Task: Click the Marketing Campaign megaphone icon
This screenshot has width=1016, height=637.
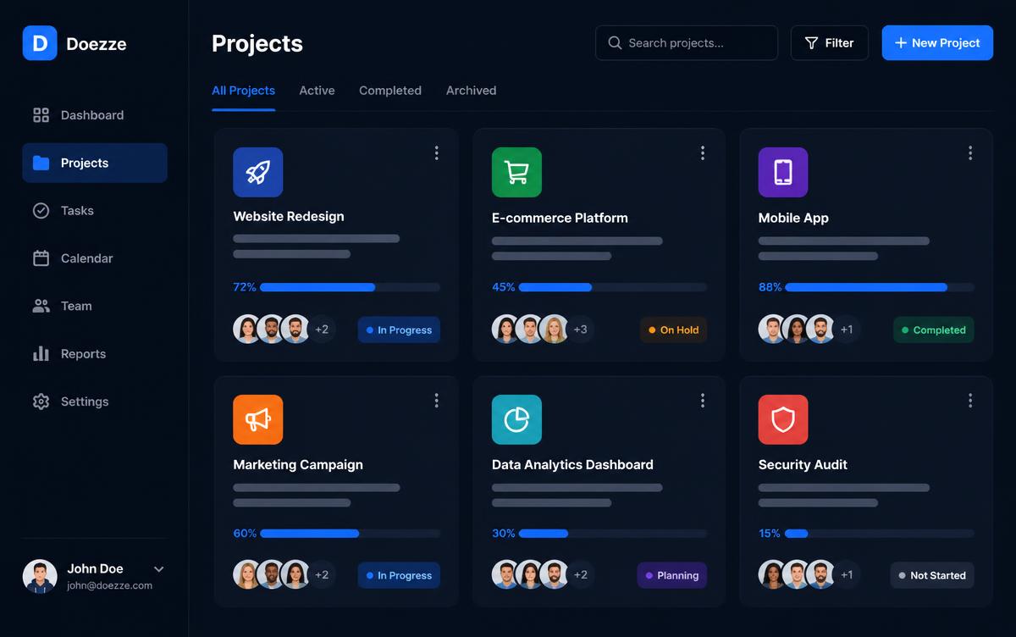Action: (258, 420)
